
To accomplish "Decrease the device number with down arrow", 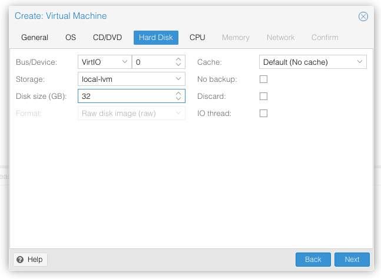I will point(178,65).
